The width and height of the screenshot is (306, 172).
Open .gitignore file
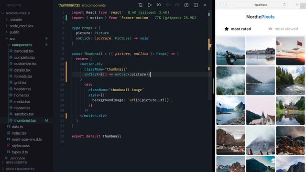tap(17, 158)
